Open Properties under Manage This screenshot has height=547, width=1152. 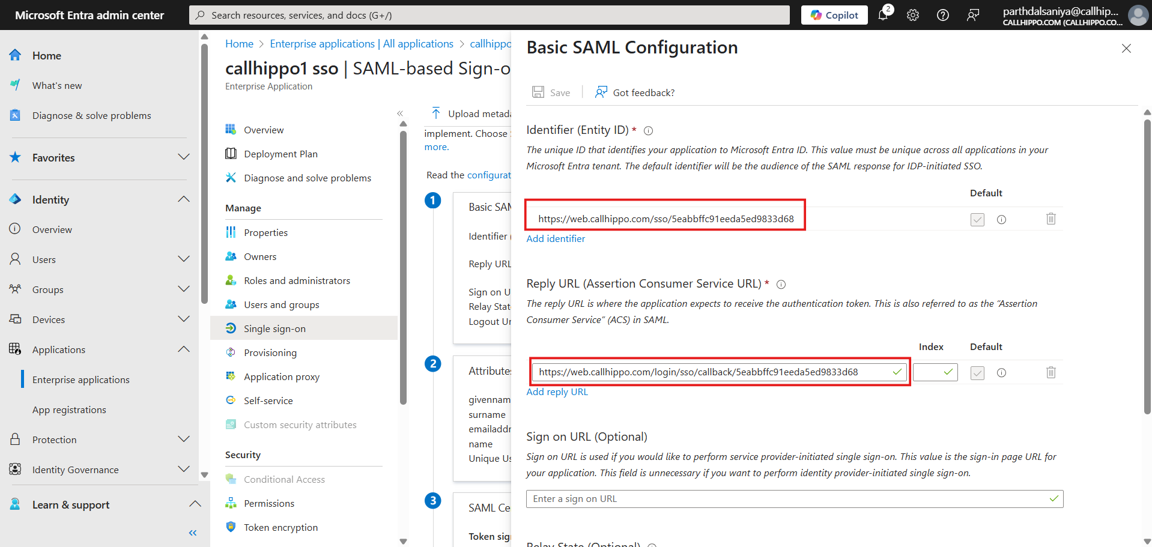tap(265, 232)
